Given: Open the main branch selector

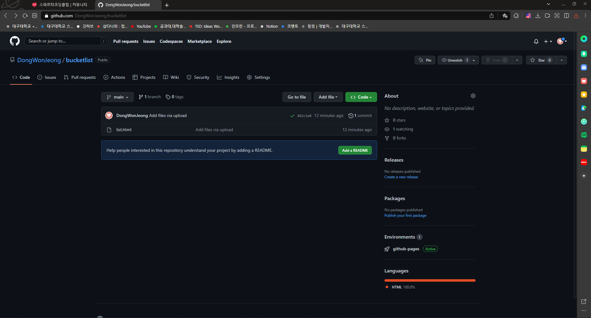Looking at the screenshot, I should (117, 97).
